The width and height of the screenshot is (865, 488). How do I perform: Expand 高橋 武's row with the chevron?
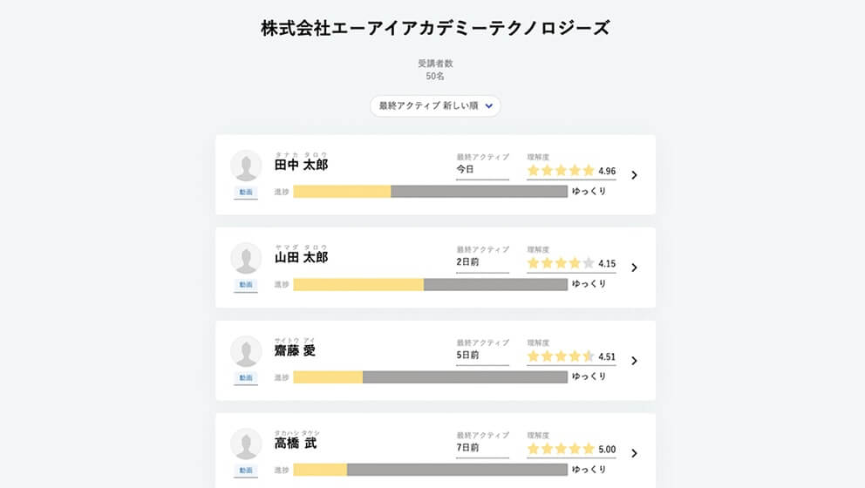(x=635, y=453)
